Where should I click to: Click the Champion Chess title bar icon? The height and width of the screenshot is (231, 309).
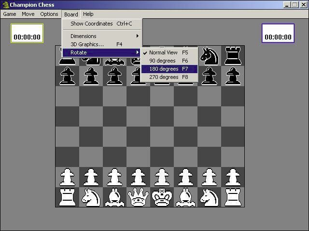point(5,5)
